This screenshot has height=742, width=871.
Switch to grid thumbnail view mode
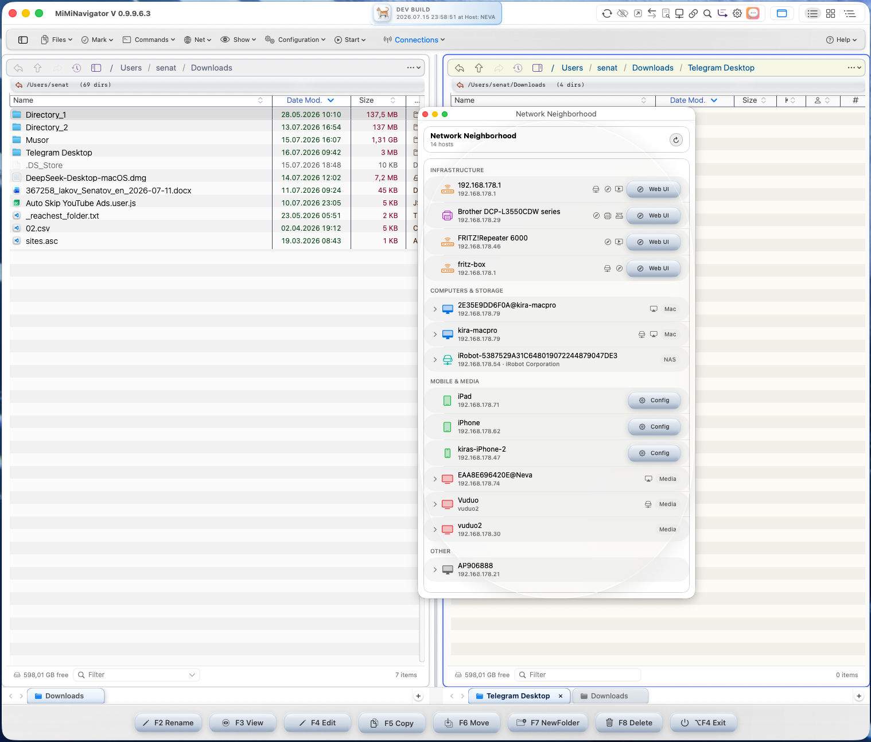(x=830, y=13)
